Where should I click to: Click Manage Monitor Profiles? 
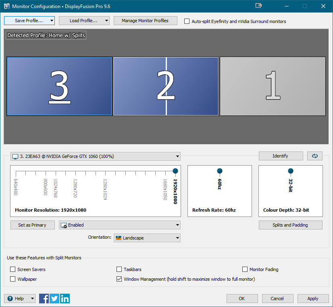click(145, 21)
